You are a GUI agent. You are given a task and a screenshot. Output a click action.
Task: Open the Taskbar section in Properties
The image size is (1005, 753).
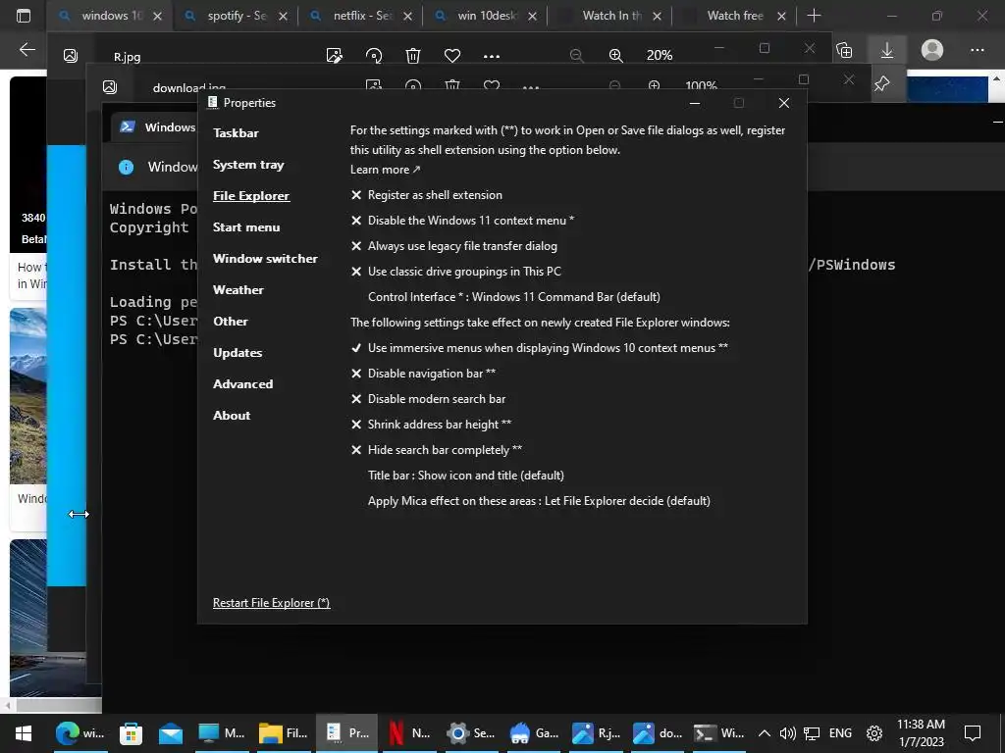236,133
